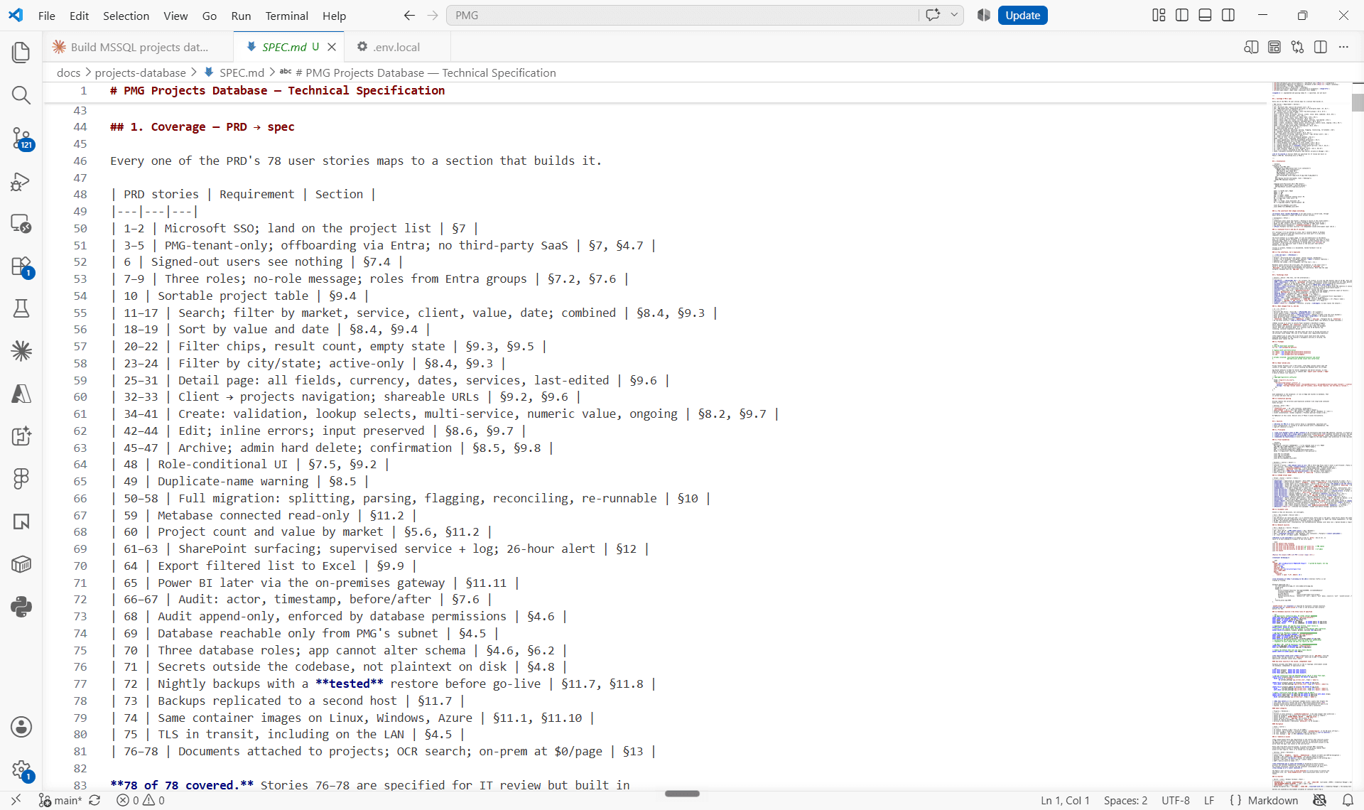The width and height of the screenshot is (1364, 810).
Task: Synchronize changes in the status bar
Action: tap(94, 800)
